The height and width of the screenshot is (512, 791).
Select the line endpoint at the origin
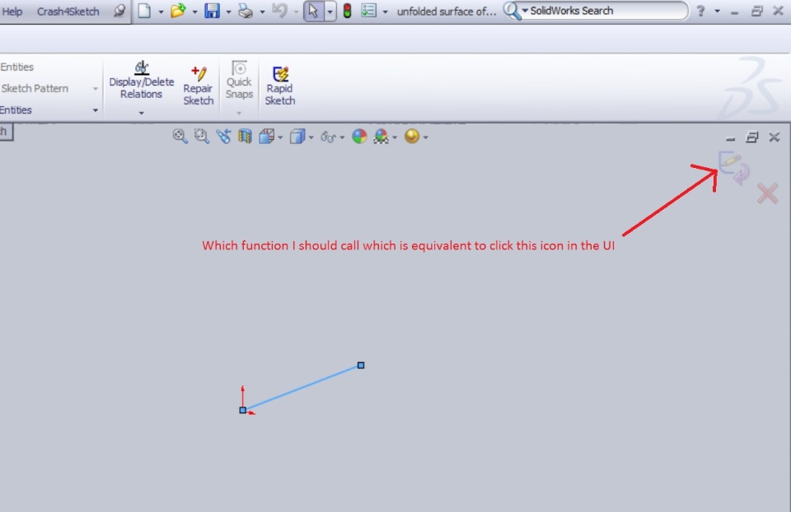[x=242, y=410]
